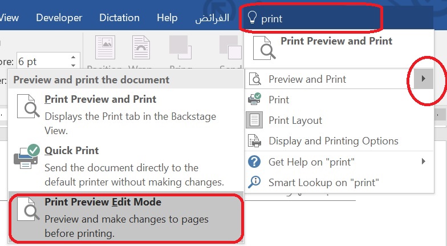447x246 pixels.
Task: Open Get Help on "print"
Action: point(339,162)
